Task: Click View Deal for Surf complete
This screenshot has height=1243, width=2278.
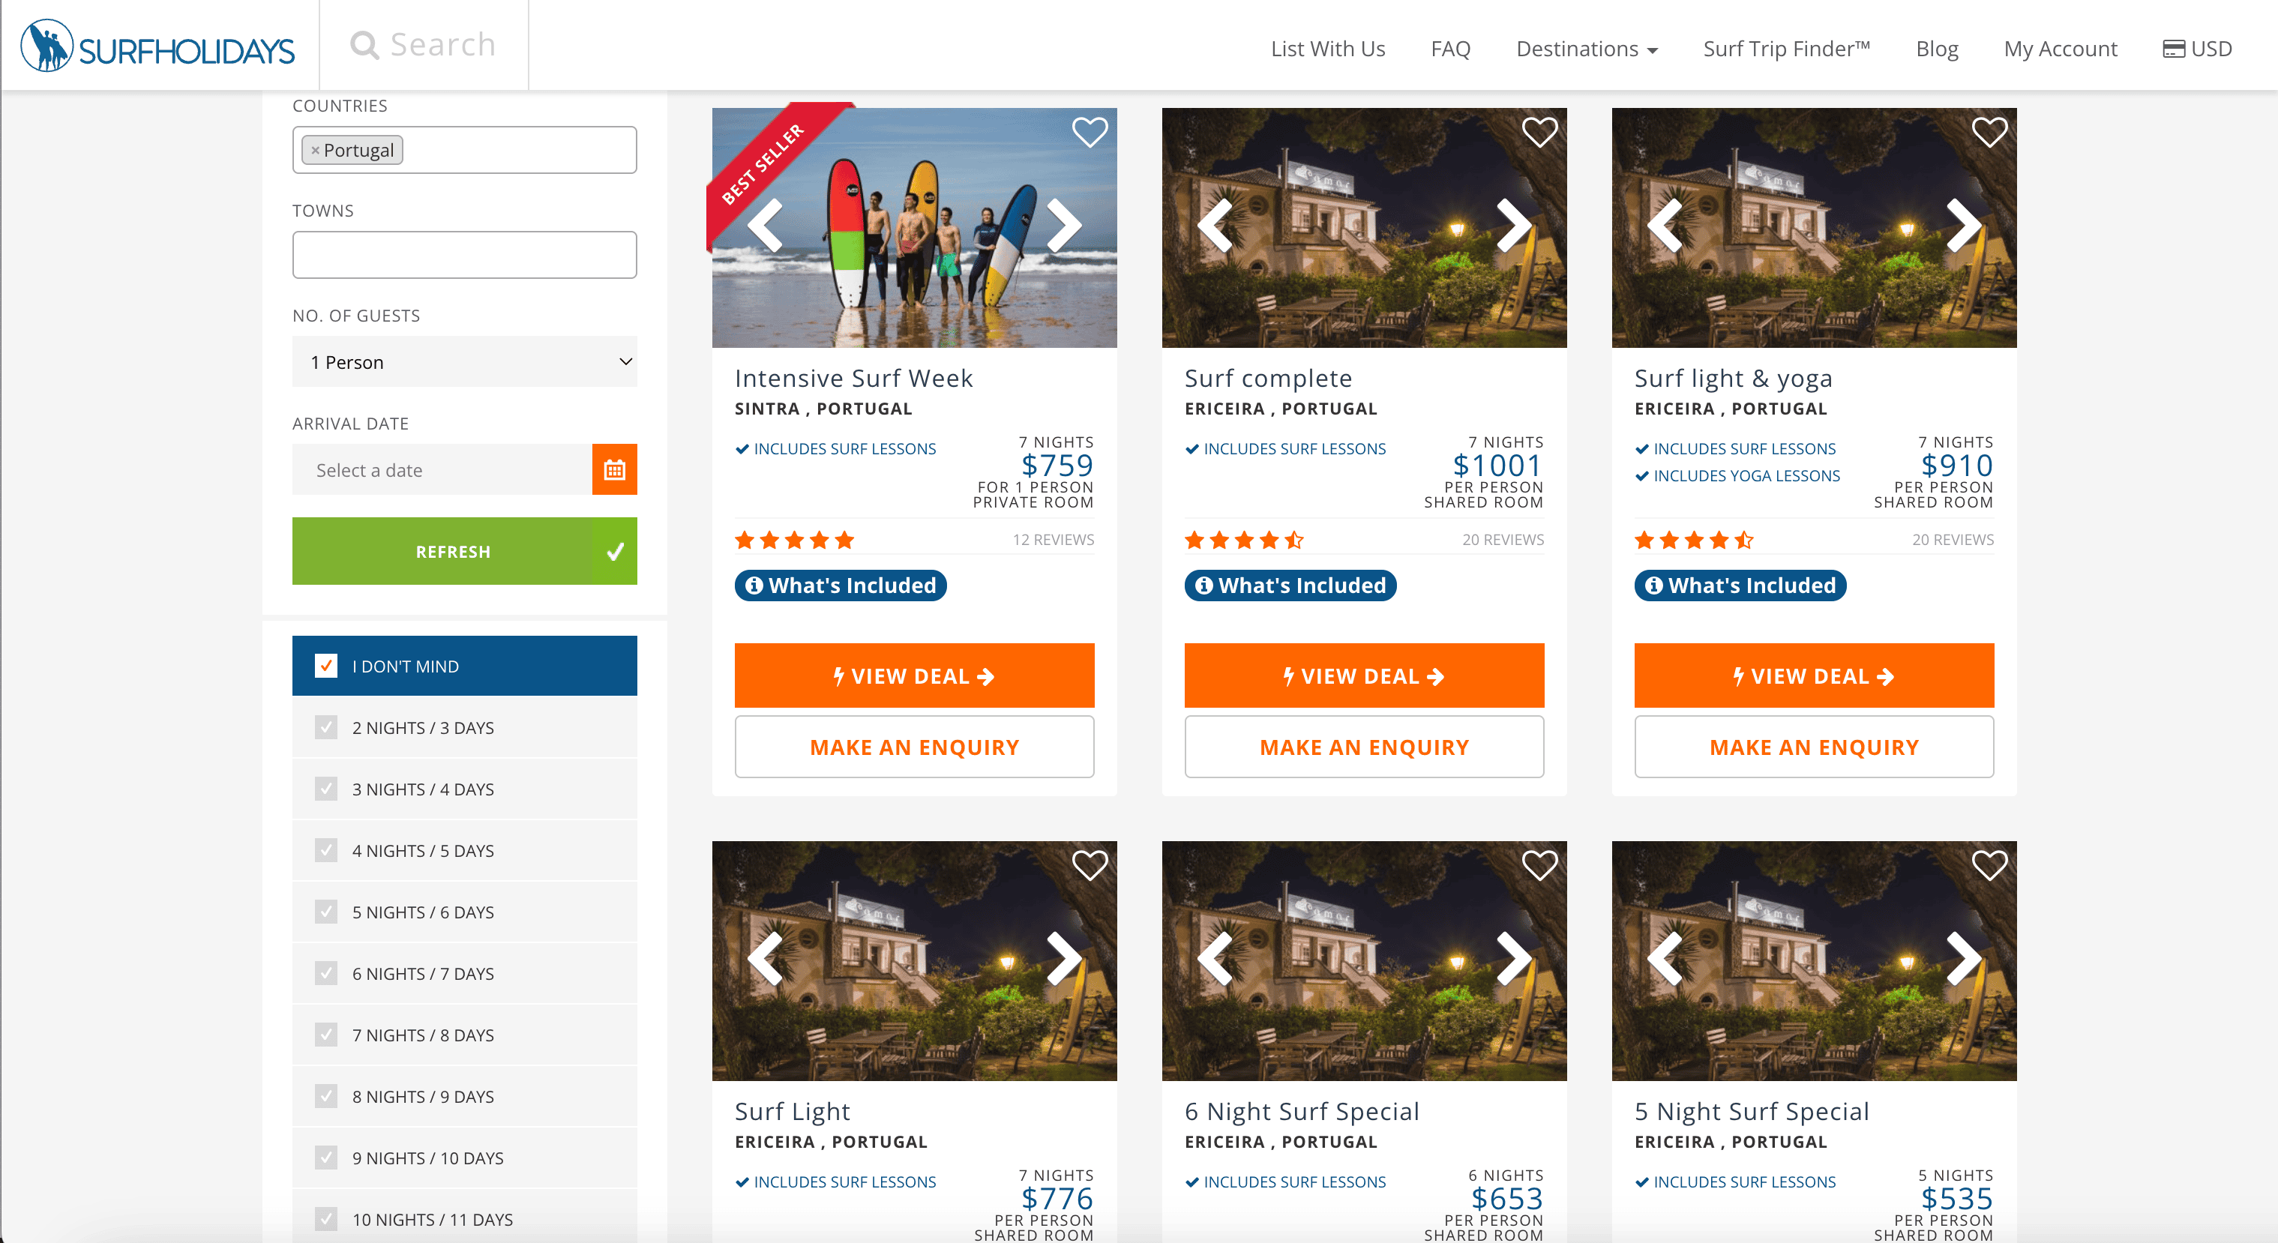Action: tap(1364, 676)
